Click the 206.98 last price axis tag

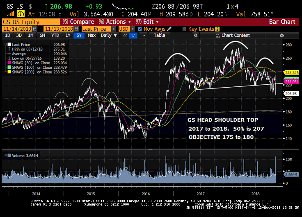[x=291, y=94]
